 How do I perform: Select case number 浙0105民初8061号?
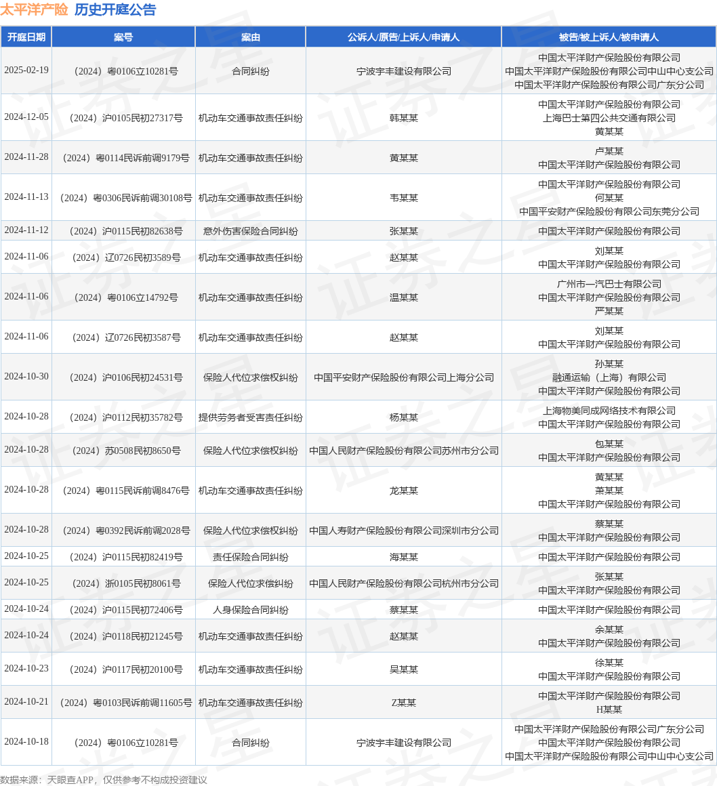[142, 584]
